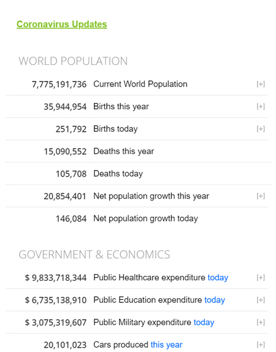The width and height of the screenshot is (276, 352).
Task: Click the GOVERNMENT & ECONOMICS section heading
Action: (94, 254)
